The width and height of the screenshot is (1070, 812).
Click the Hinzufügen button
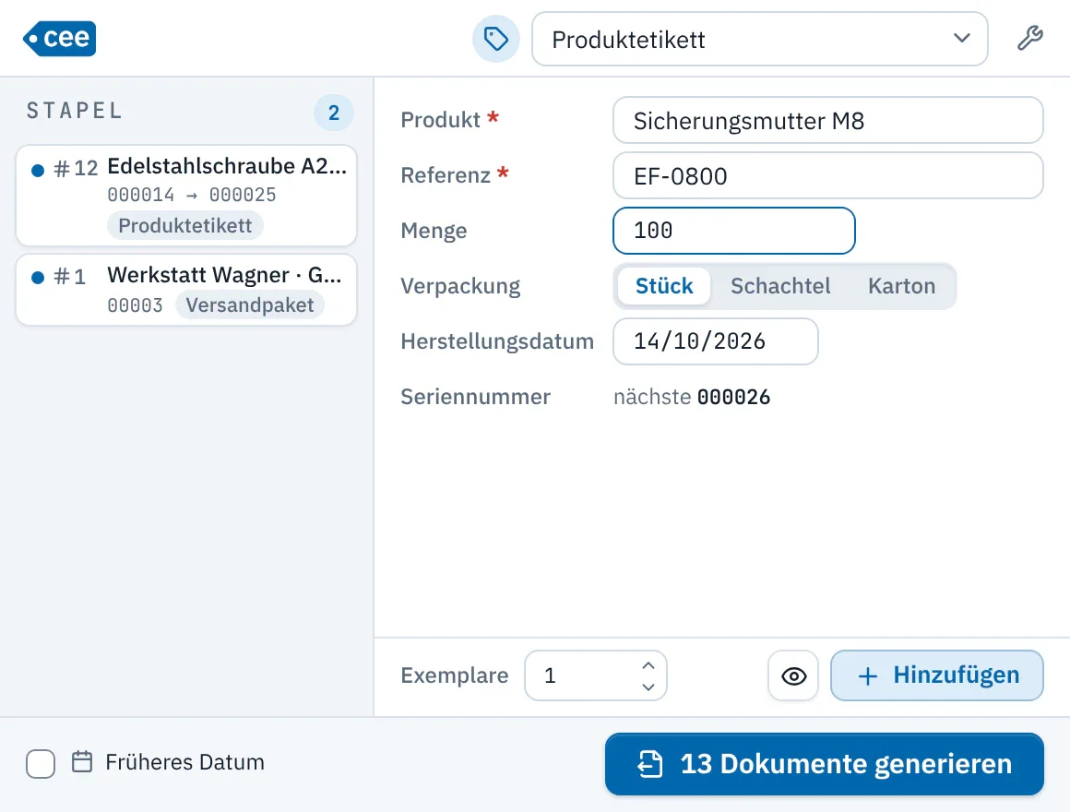(936, 675)
